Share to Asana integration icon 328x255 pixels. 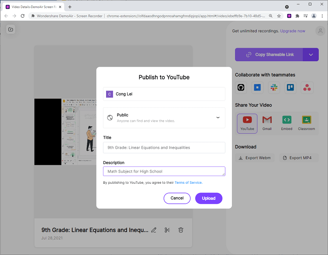click(x=307, y=87)
